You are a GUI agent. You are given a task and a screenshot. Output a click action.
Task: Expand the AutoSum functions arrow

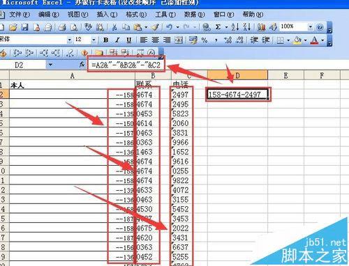coord(226,27)
